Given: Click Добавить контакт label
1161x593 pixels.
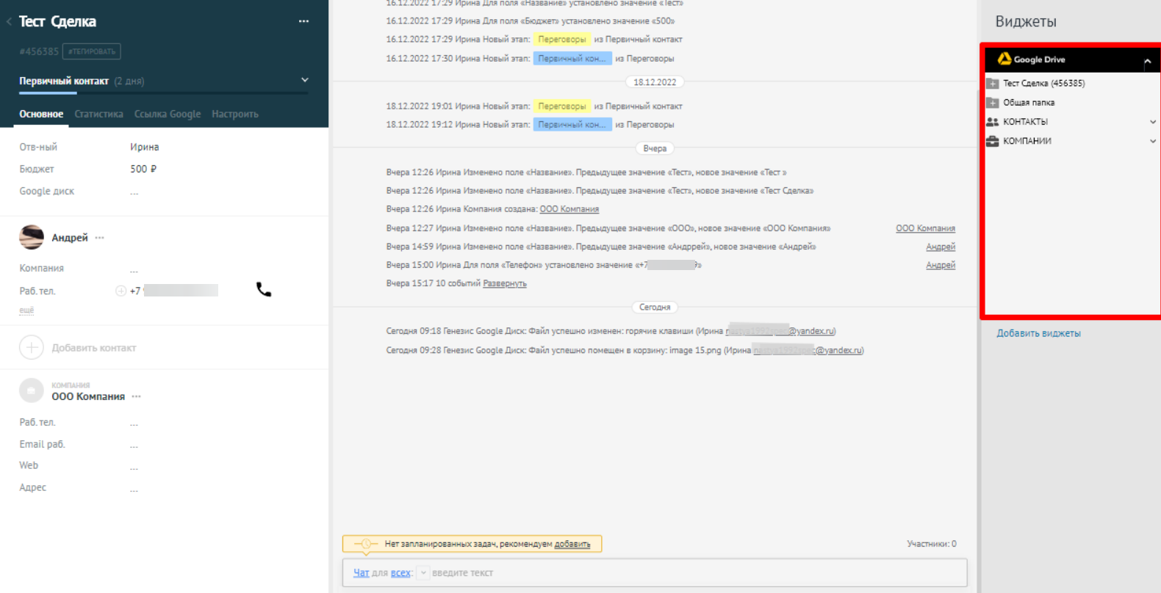Looking at the screenshot, I should tap(94, 348).
